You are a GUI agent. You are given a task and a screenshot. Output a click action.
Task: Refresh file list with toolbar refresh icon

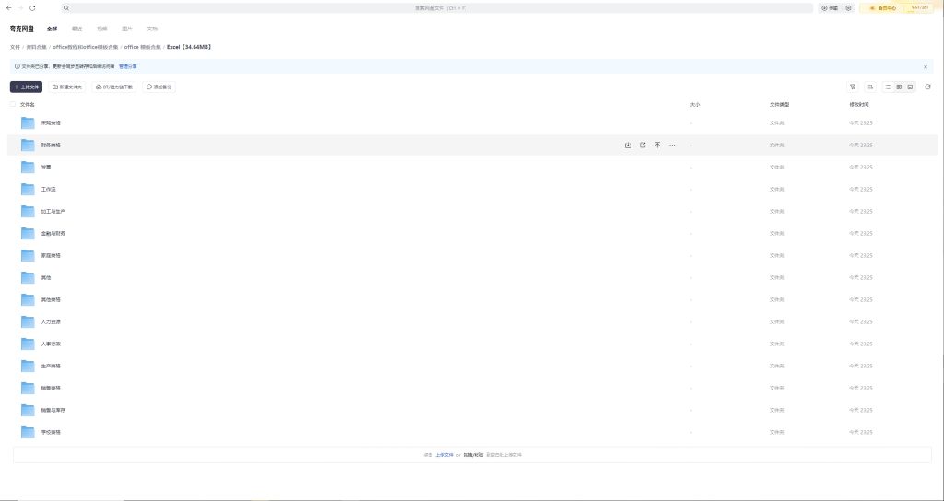click(927, 87)
